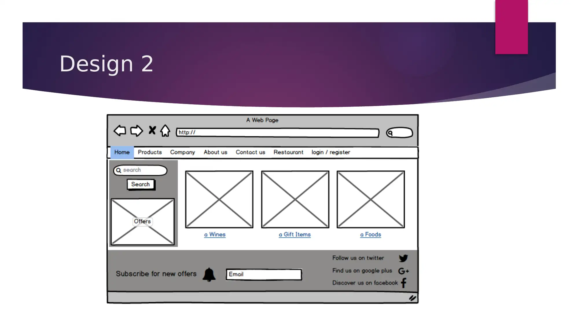
Task: Click the subscribe bell notification icon
Action: click(209, 274)
